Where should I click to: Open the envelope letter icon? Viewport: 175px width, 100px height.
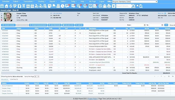click(58, 6)
